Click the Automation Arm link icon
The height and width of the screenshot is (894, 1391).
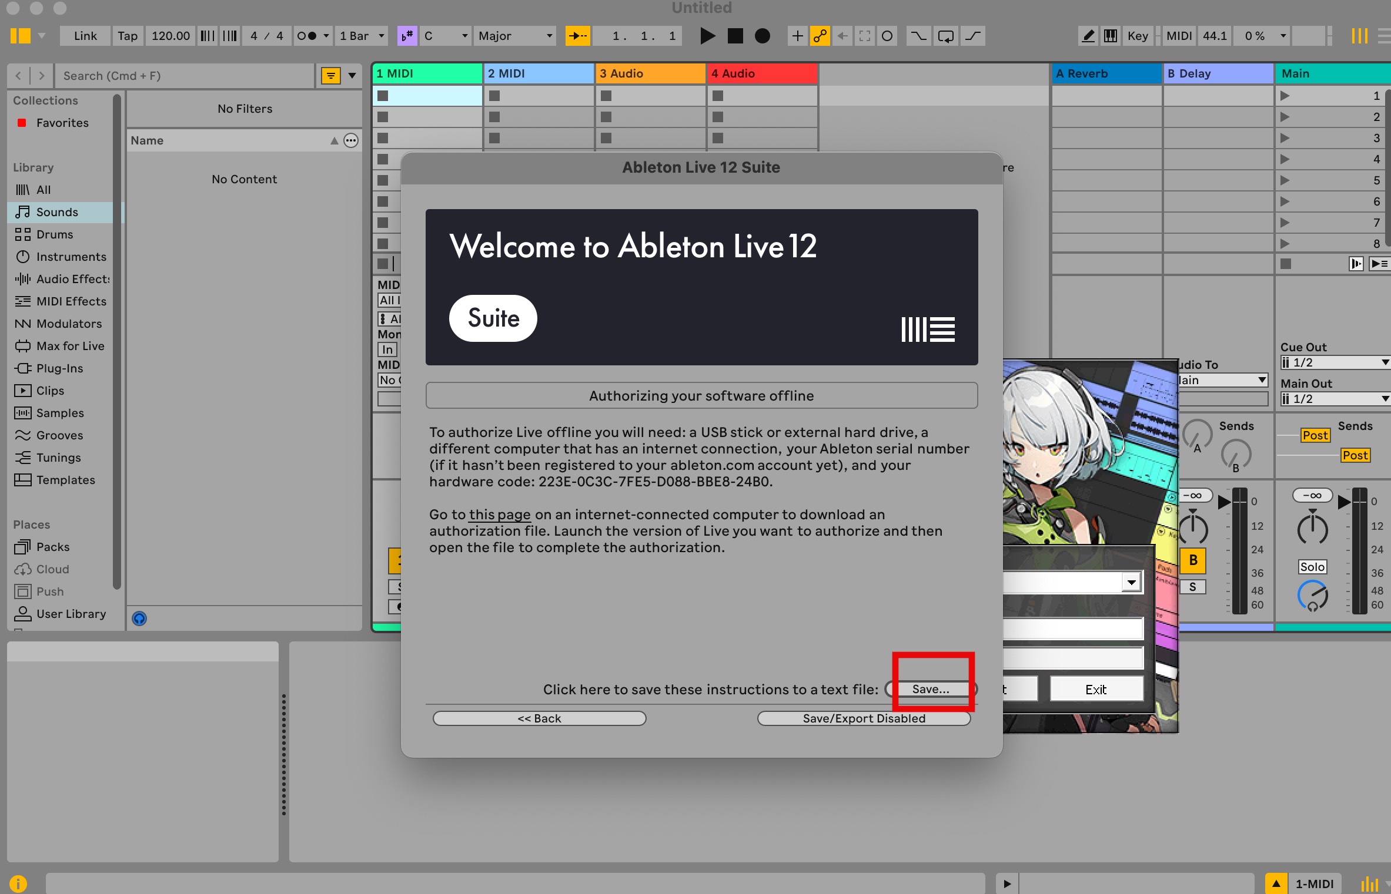point(820,36)
